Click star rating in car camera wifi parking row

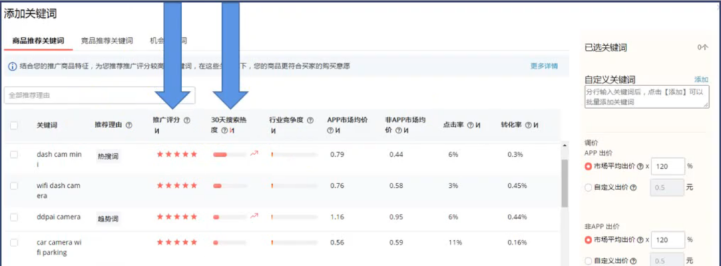click(177, 242)
